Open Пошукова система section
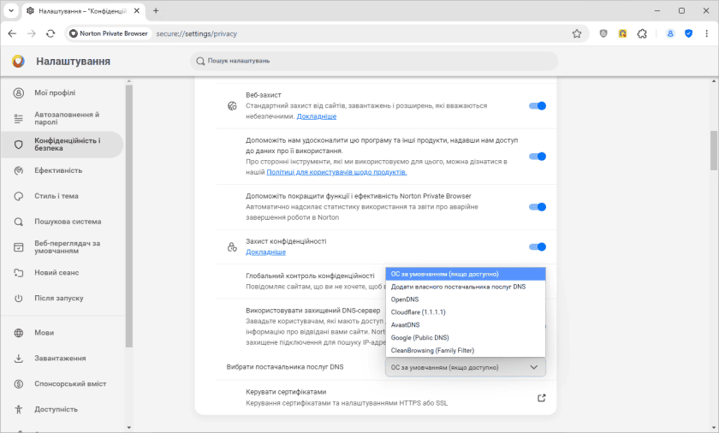 [62, 222]
